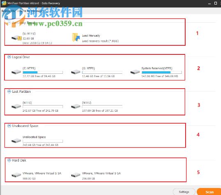Click '242.67 GB free of 242.79 GB' text
221x195 pixels.
coord(40,110)
